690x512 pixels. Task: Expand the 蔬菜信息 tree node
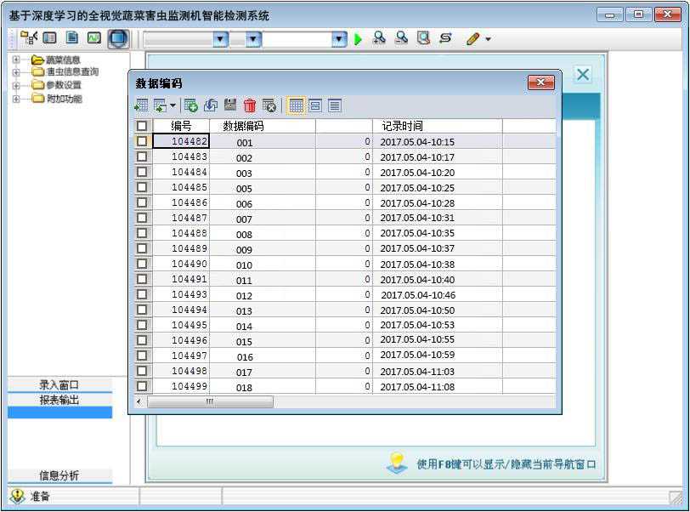click(16, 60)
